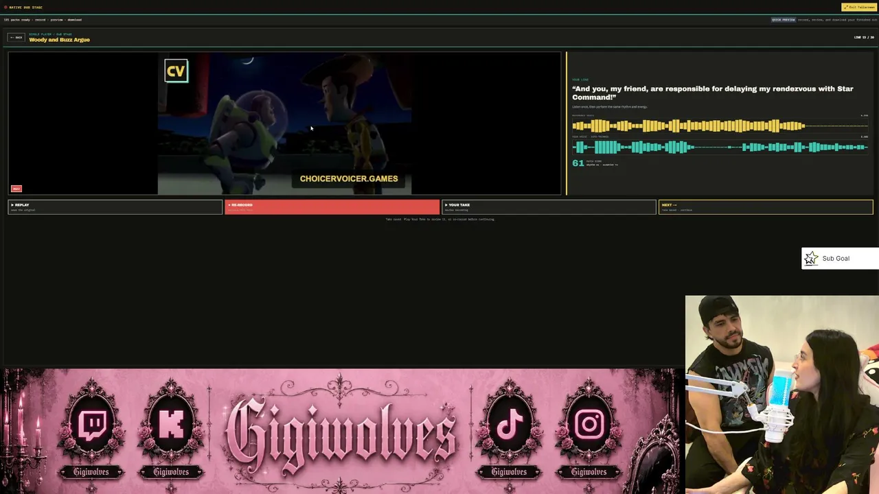
Task: Click the CV logo on the video
Action: [176, 71]
